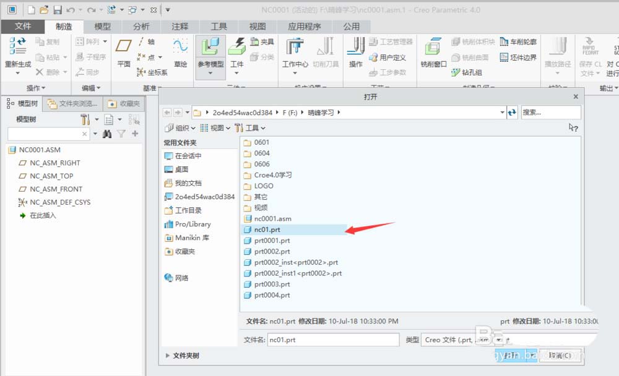The height and width of the screenshot is (376, 619).
Task: Select the Croe4.0学习 folder
Action: coord(267,175)
